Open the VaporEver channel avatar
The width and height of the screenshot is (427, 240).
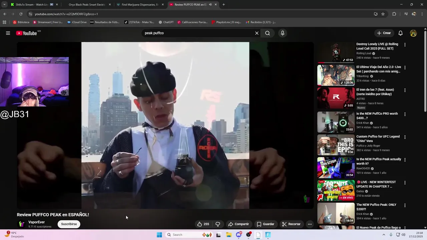[x=21, y=224]
